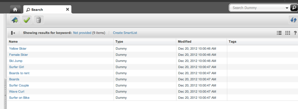Sort by the Tags column header
The image size is (298, 109).
(x=262, y=41)
